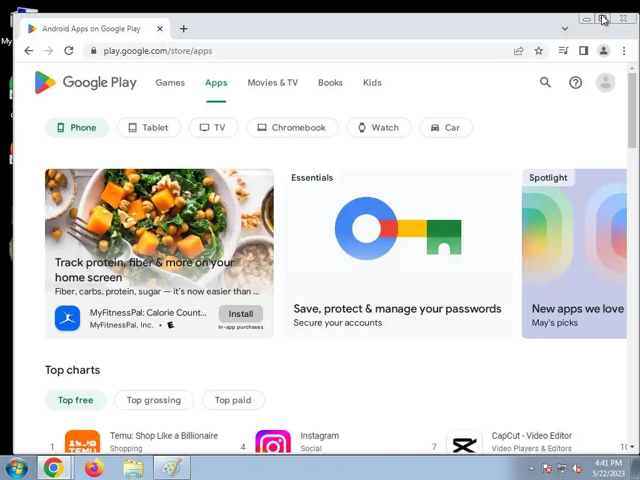Click the 'Top charts' heading
Screen dimensions: 640x480
[72, 370]
